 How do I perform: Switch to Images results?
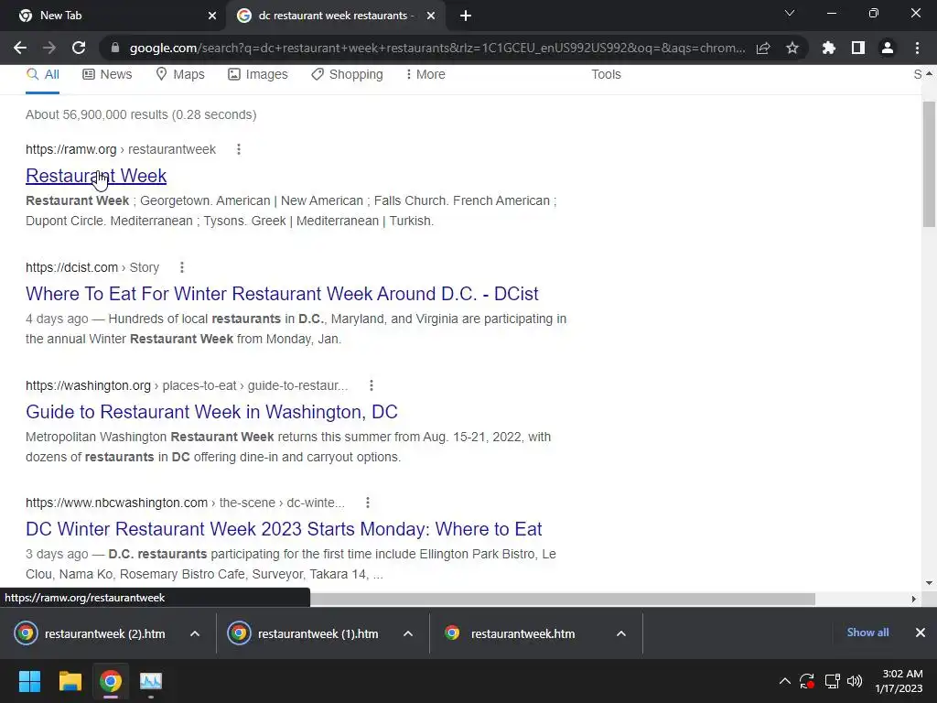(257, 75)
